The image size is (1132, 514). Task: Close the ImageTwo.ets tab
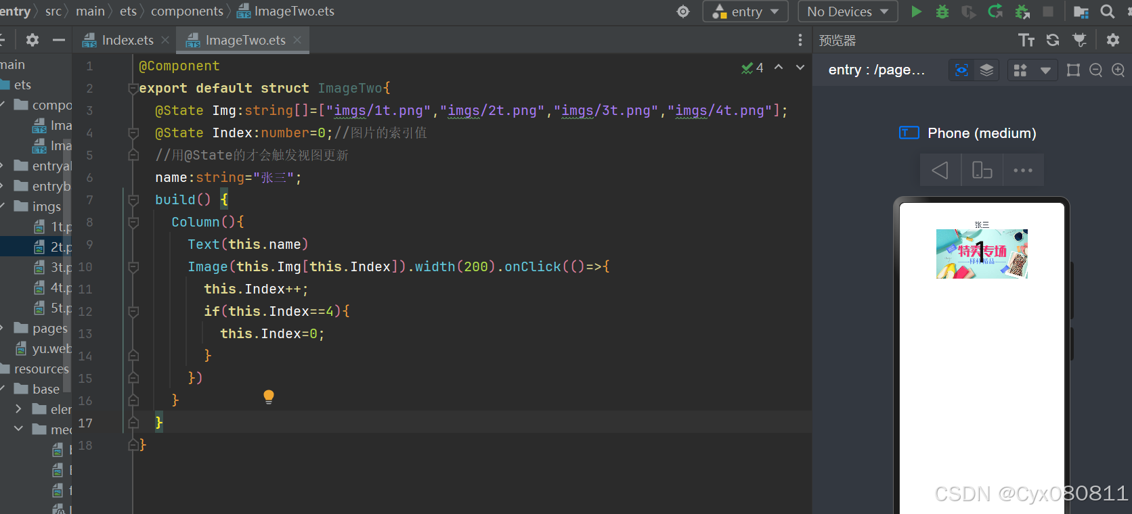[x=297, y=40]
